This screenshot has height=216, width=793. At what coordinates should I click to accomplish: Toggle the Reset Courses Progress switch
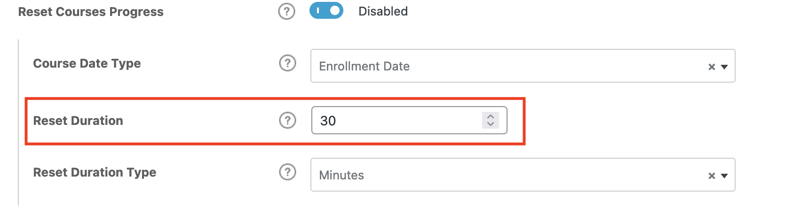(326, 11)
